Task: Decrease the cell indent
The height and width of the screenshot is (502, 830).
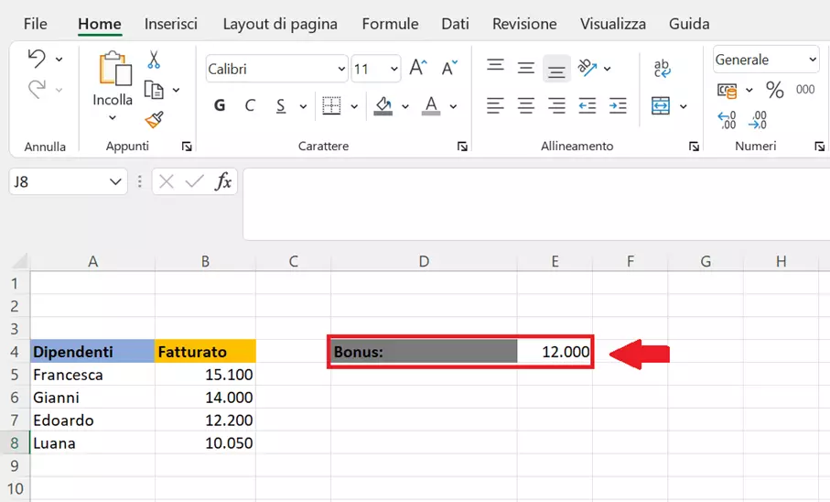Action: (x=587, y=105)
